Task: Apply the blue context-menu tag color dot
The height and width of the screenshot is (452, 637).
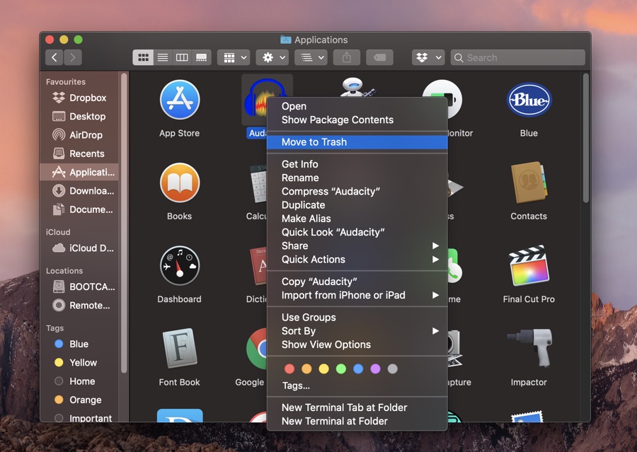Action: click(x=358, y=369)
